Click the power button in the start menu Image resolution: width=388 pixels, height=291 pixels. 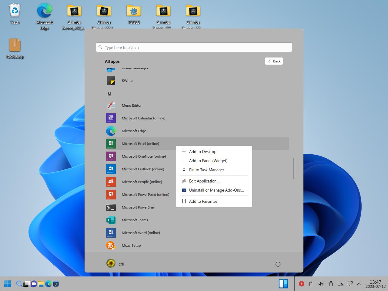click(278, 264)
